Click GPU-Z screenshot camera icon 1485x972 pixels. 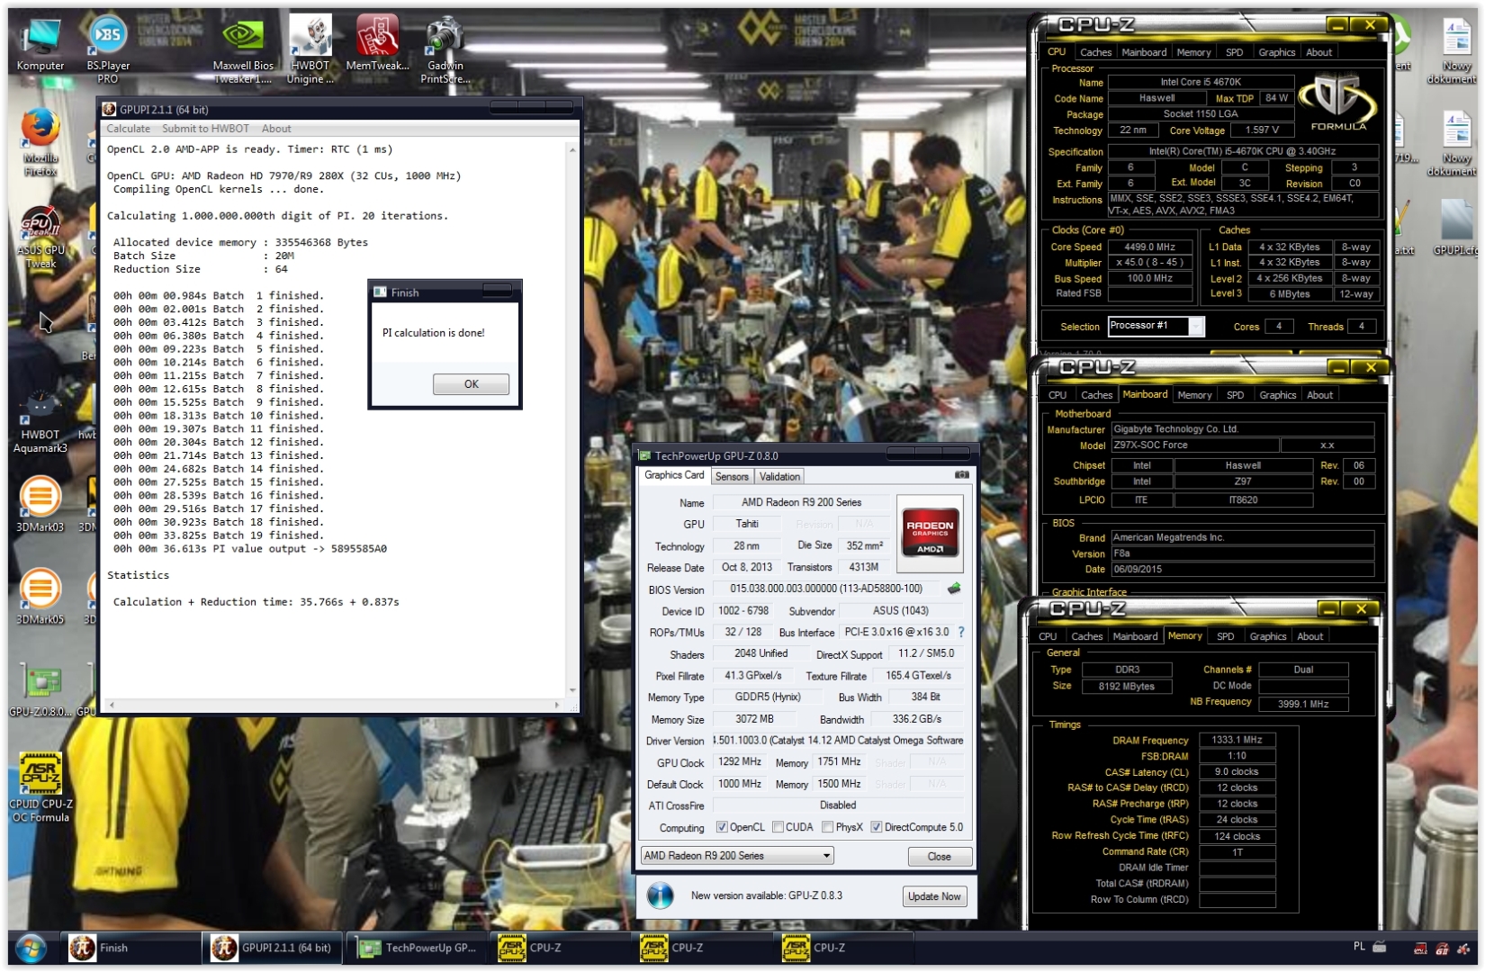click(961, 474)
